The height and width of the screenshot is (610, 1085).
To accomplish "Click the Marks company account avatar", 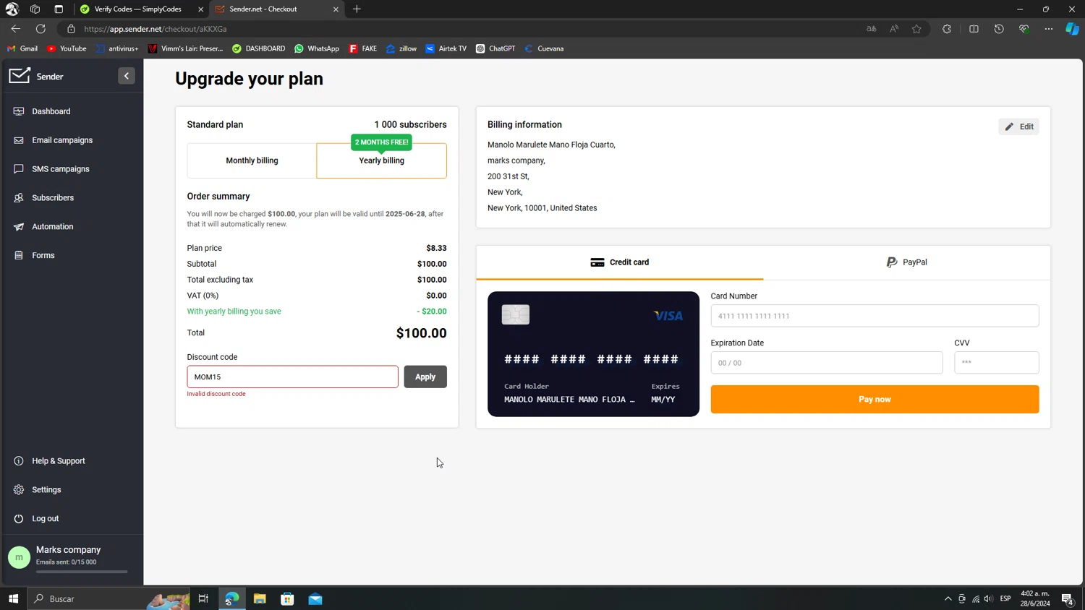I will 20,557.
